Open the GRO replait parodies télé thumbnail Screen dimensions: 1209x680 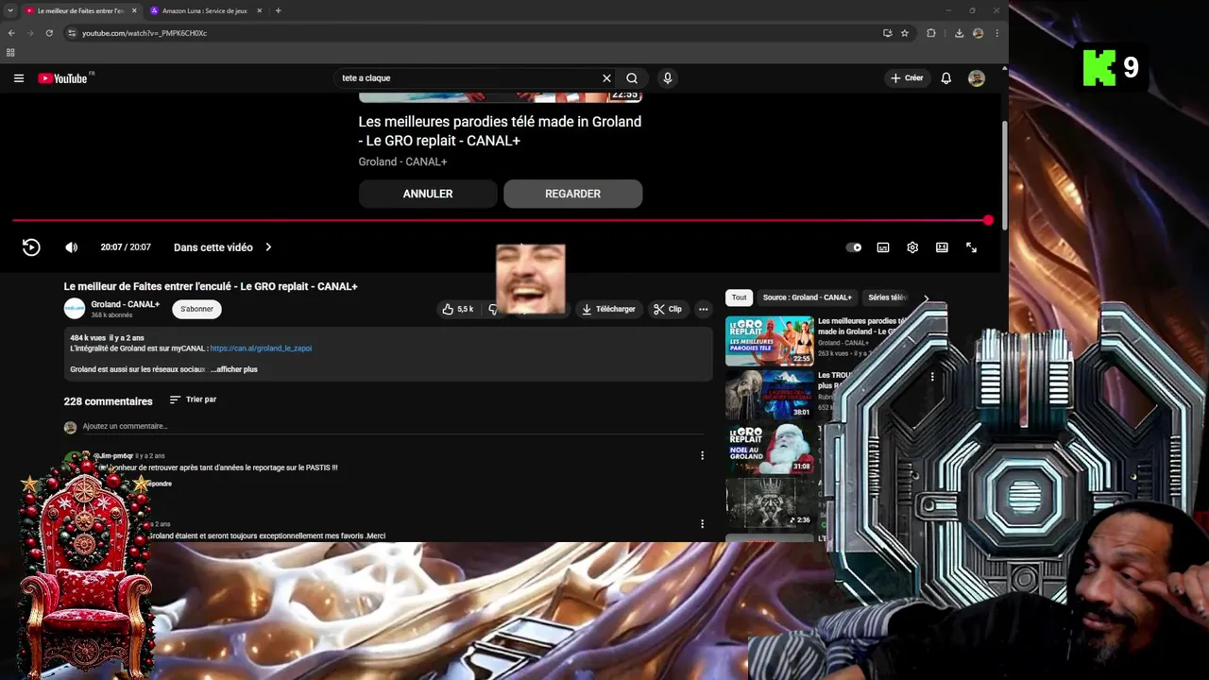(769, 340)
